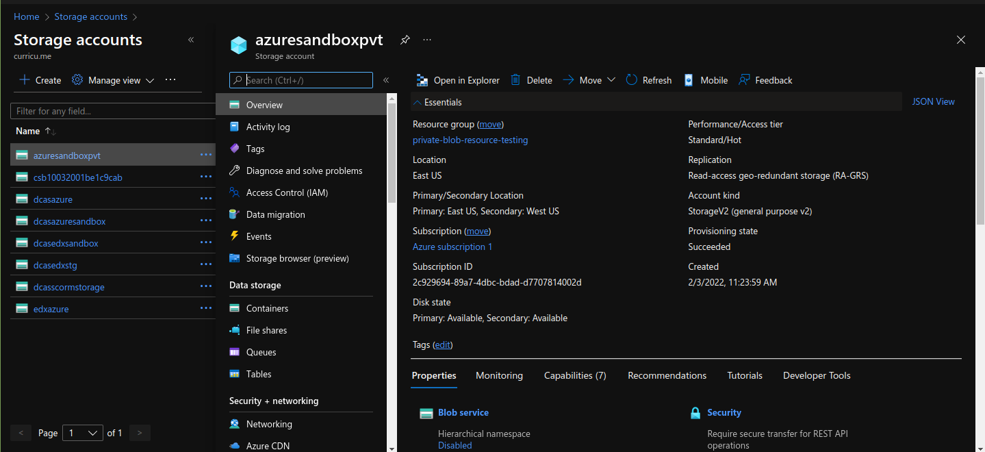
Task: Click the Queues icon
Action: pyautogui.click(x=235, y=352)
